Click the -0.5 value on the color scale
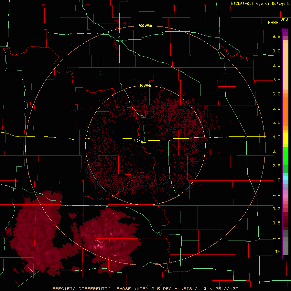 (275, 223)
